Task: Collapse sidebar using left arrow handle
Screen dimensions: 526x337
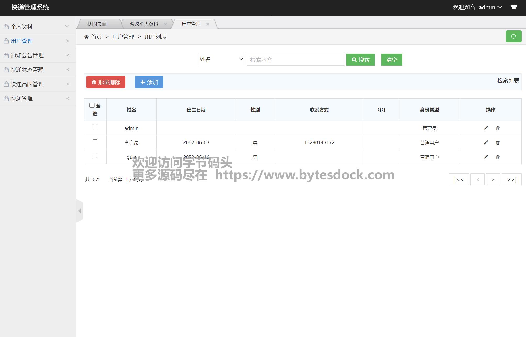Action: (80, 211)
